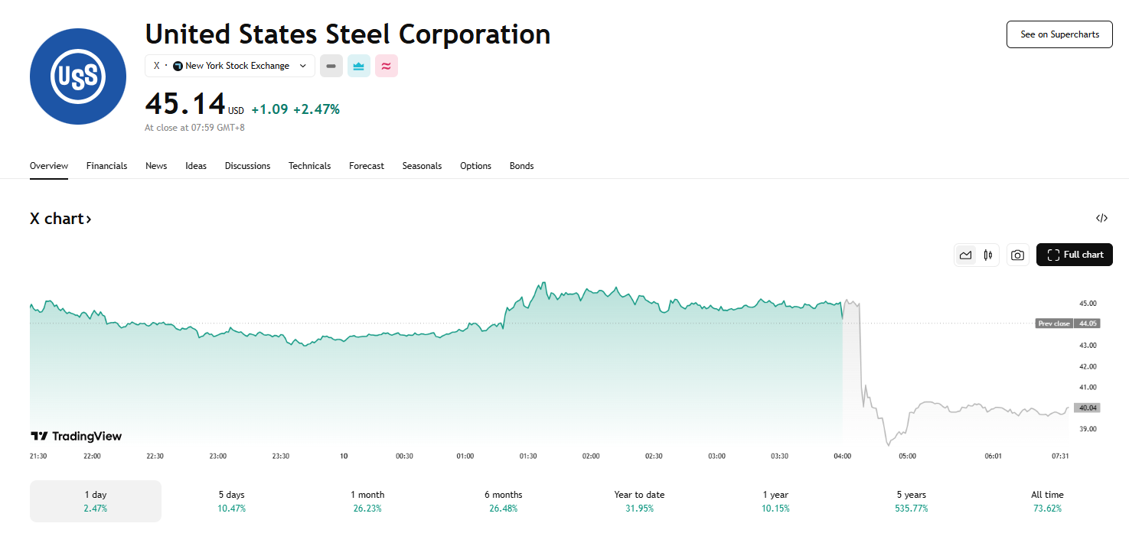Select the 1 day range
Viewport: 1129px width, 533px height.
(x=96, y=501)
